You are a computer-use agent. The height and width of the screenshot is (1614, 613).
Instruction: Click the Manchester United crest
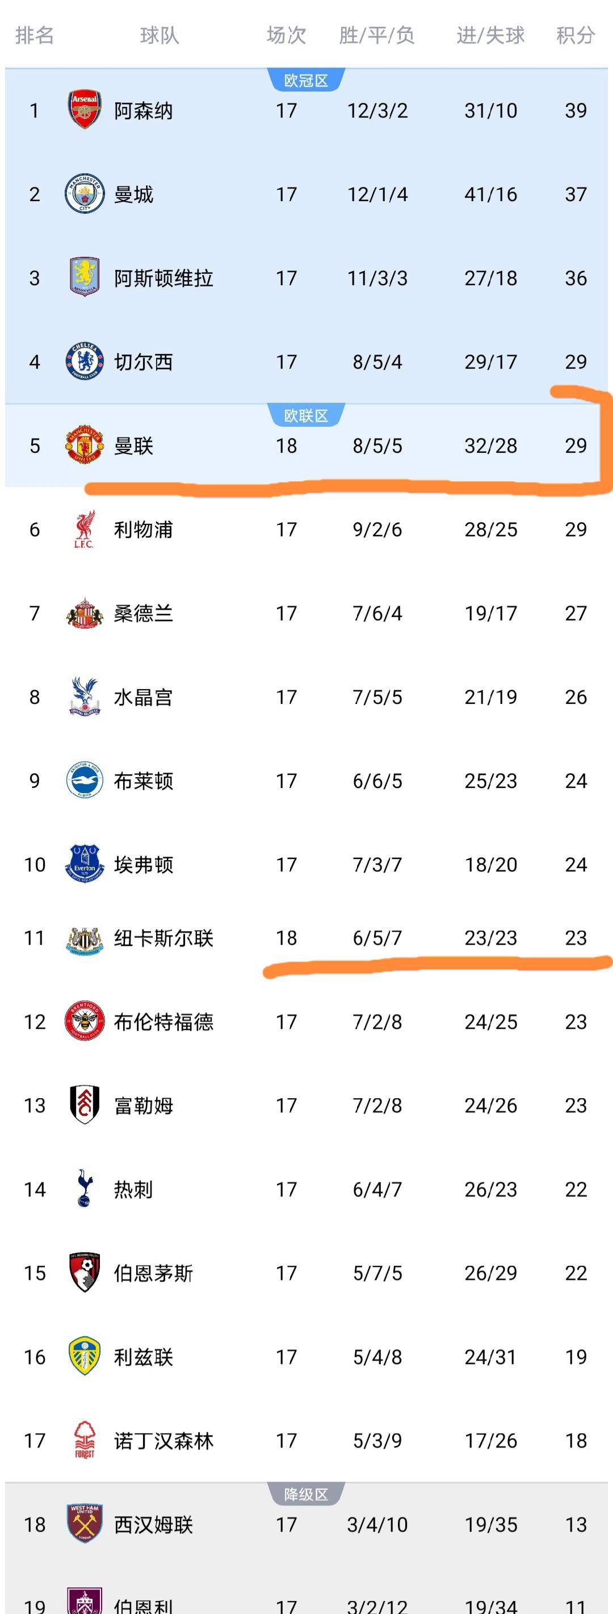[x=85, y=445]
